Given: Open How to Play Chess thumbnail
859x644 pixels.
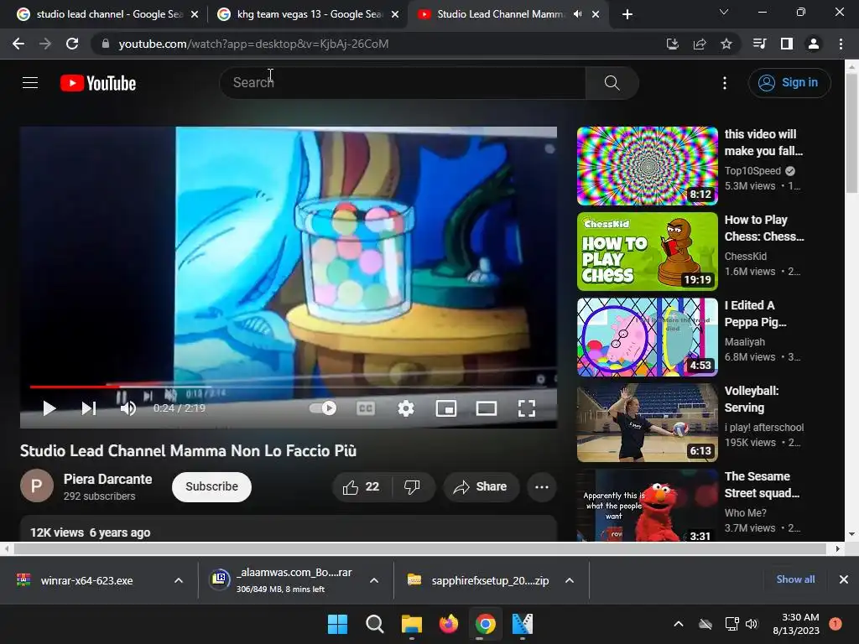Looking at the screenshot, I should pos(647,252).
